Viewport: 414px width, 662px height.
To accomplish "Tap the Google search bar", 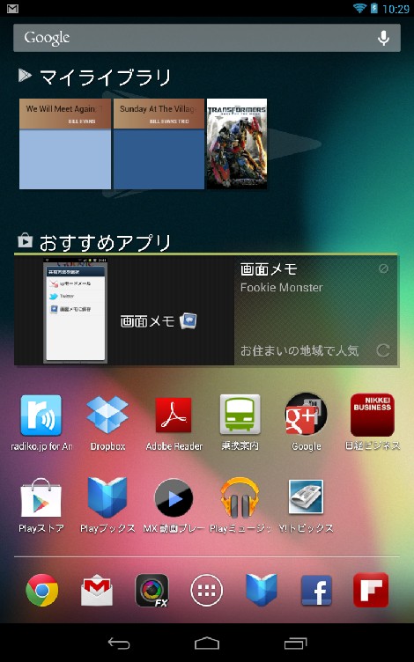I will pyautogui.click(x=207, y=38).
